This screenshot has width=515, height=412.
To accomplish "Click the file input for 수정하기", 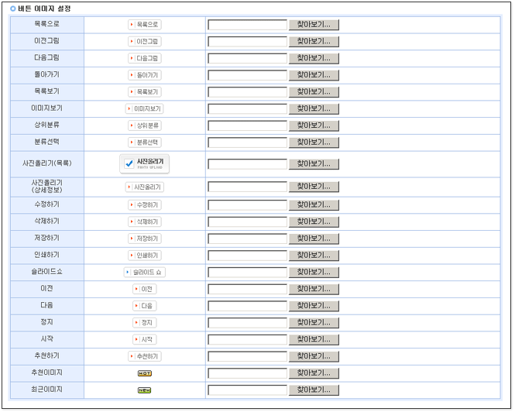I will [x=247, y=205].
